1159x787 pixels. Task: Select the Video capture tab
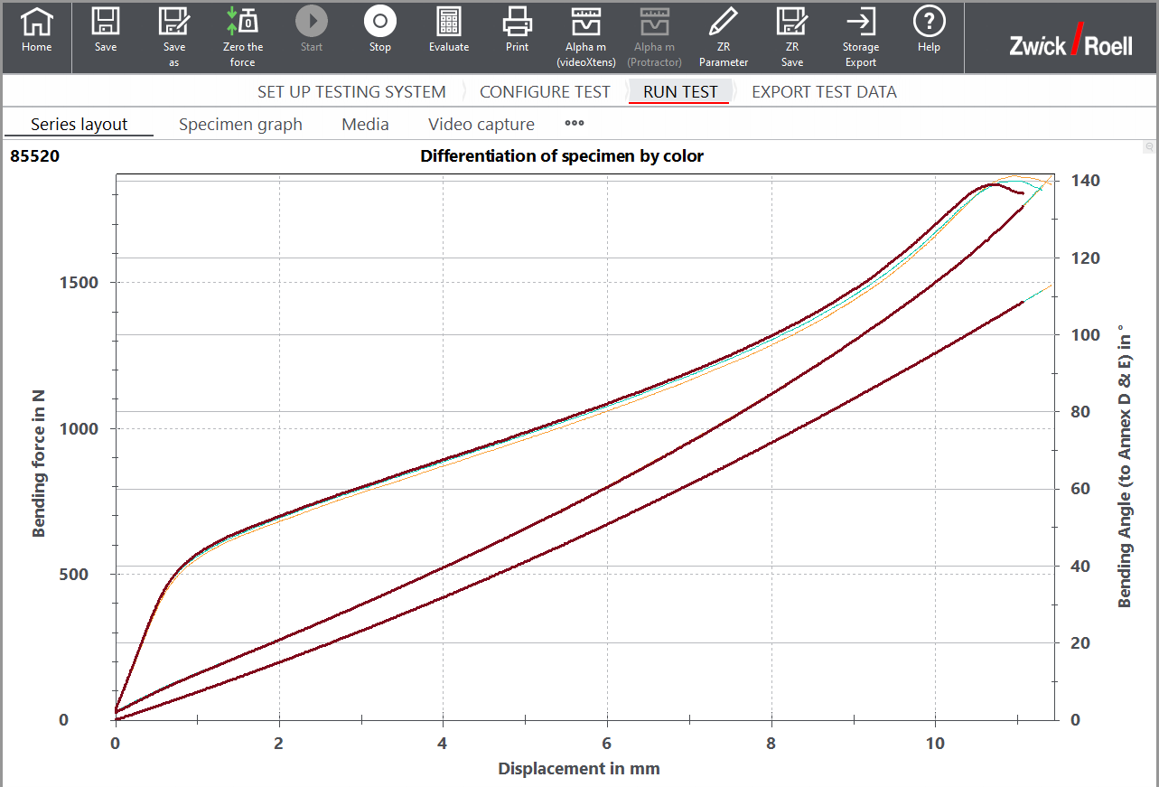(x=481, y=125)
